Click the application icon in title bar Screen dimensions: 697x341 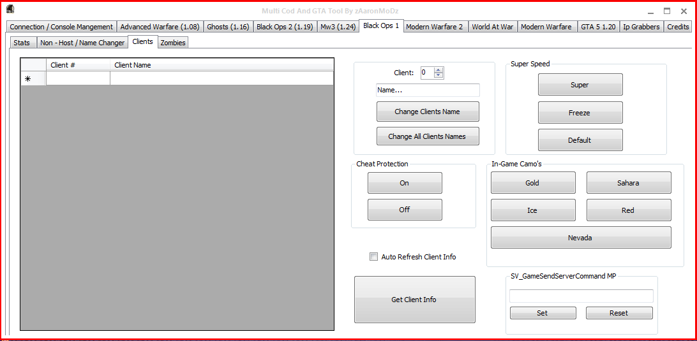tap(10, 10)
